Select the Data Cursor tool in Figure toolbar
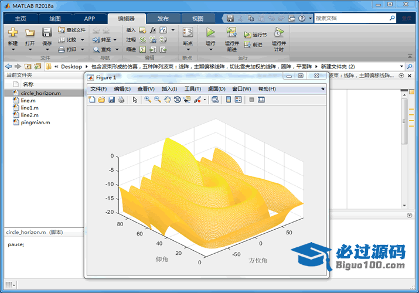This screenshot has width=419, height=293. 187,100
